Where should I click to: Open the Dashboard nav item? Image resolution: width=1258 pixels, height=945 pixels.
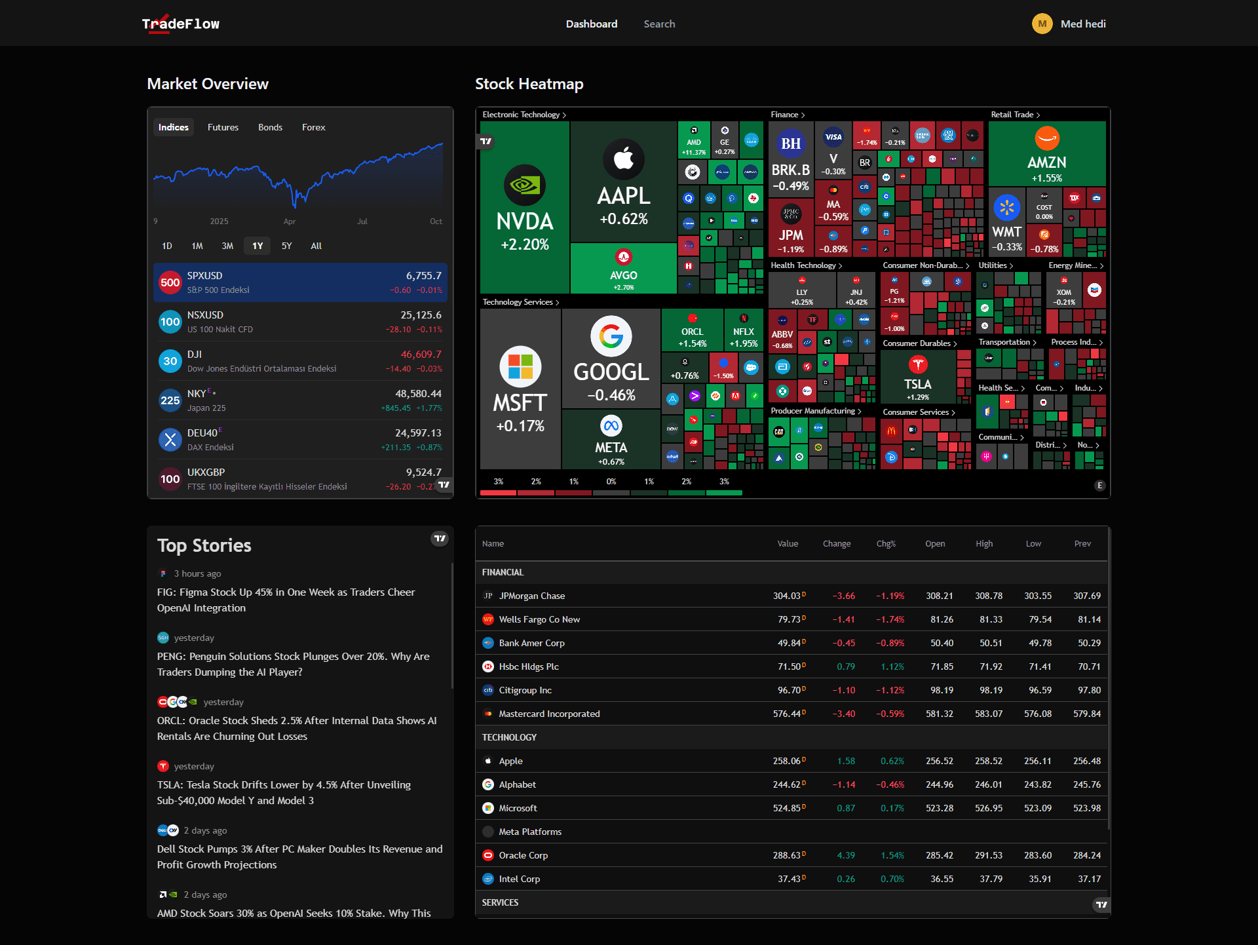(x=592, y=24)
